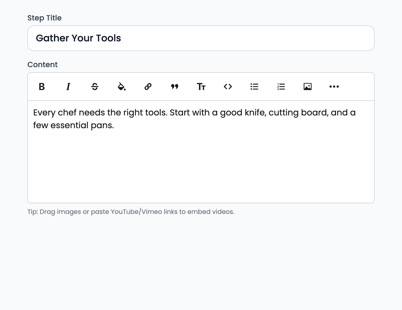This screenshot has width=402, height=310.
Task: Create a bulleted list
Action: point(254,87)
